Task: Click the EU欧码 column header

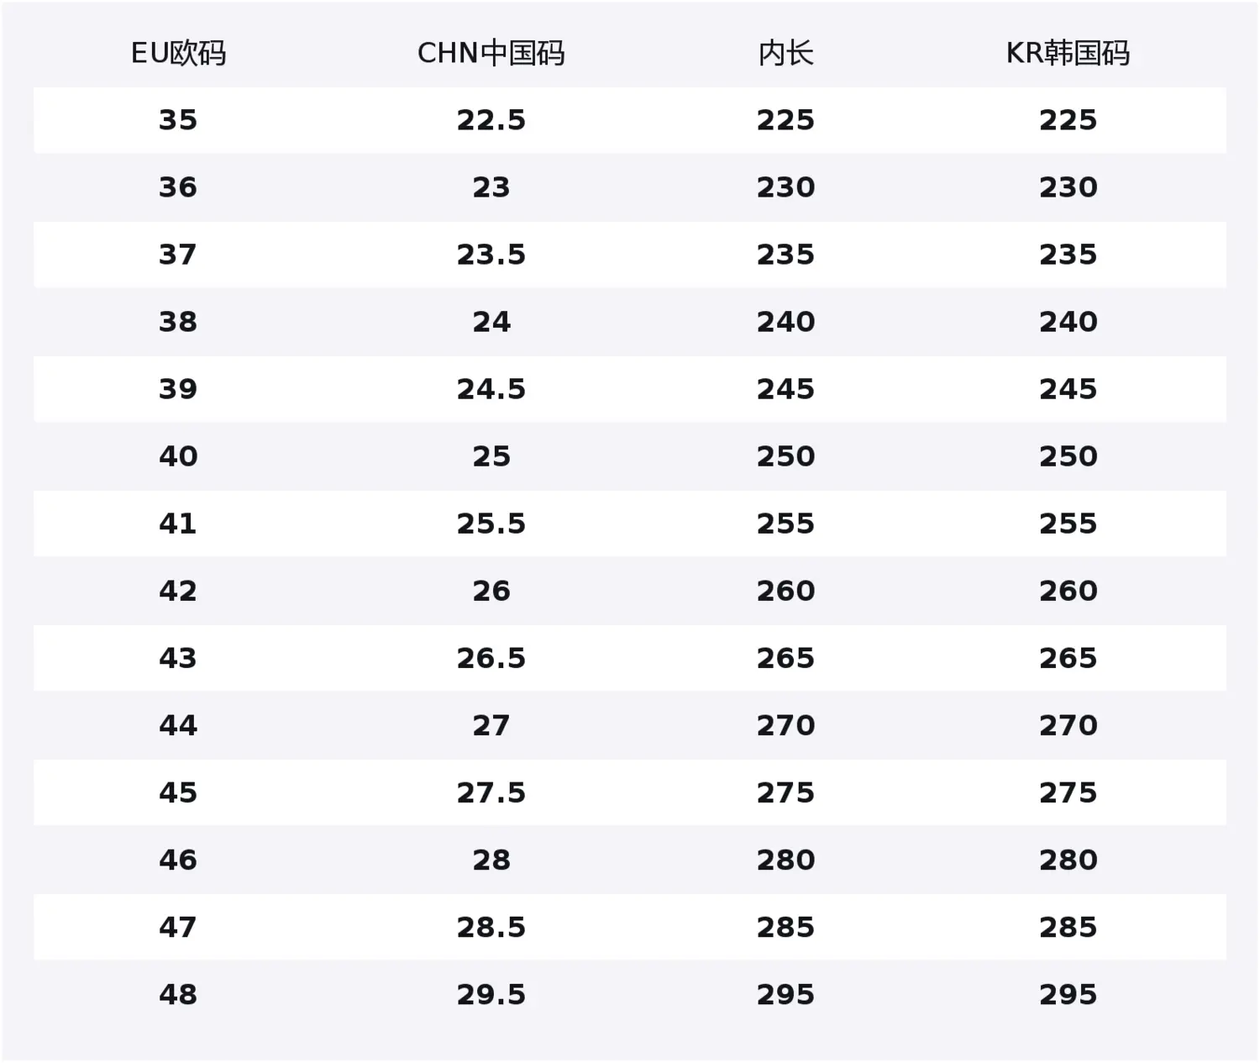Action: pos(178,54)
